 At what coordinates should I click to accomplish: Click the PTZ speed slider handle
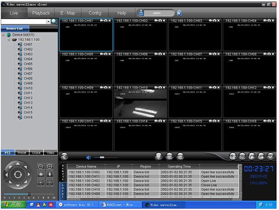(29, 194)
